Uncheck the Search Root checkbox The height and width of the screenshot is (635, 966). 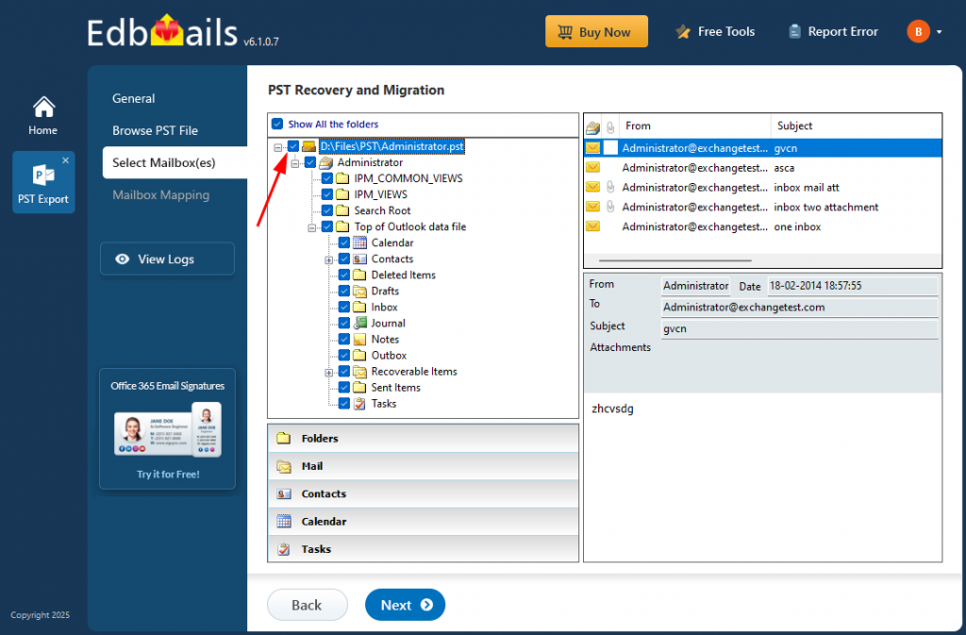(327, 210)
